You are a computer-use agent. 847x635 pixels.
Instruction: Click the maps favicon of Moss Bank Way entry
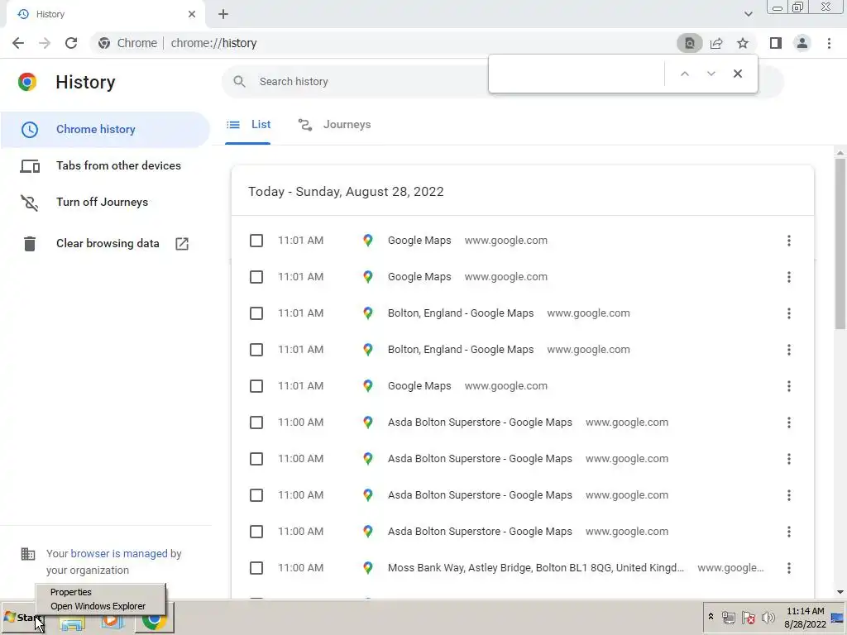(368, 568)
